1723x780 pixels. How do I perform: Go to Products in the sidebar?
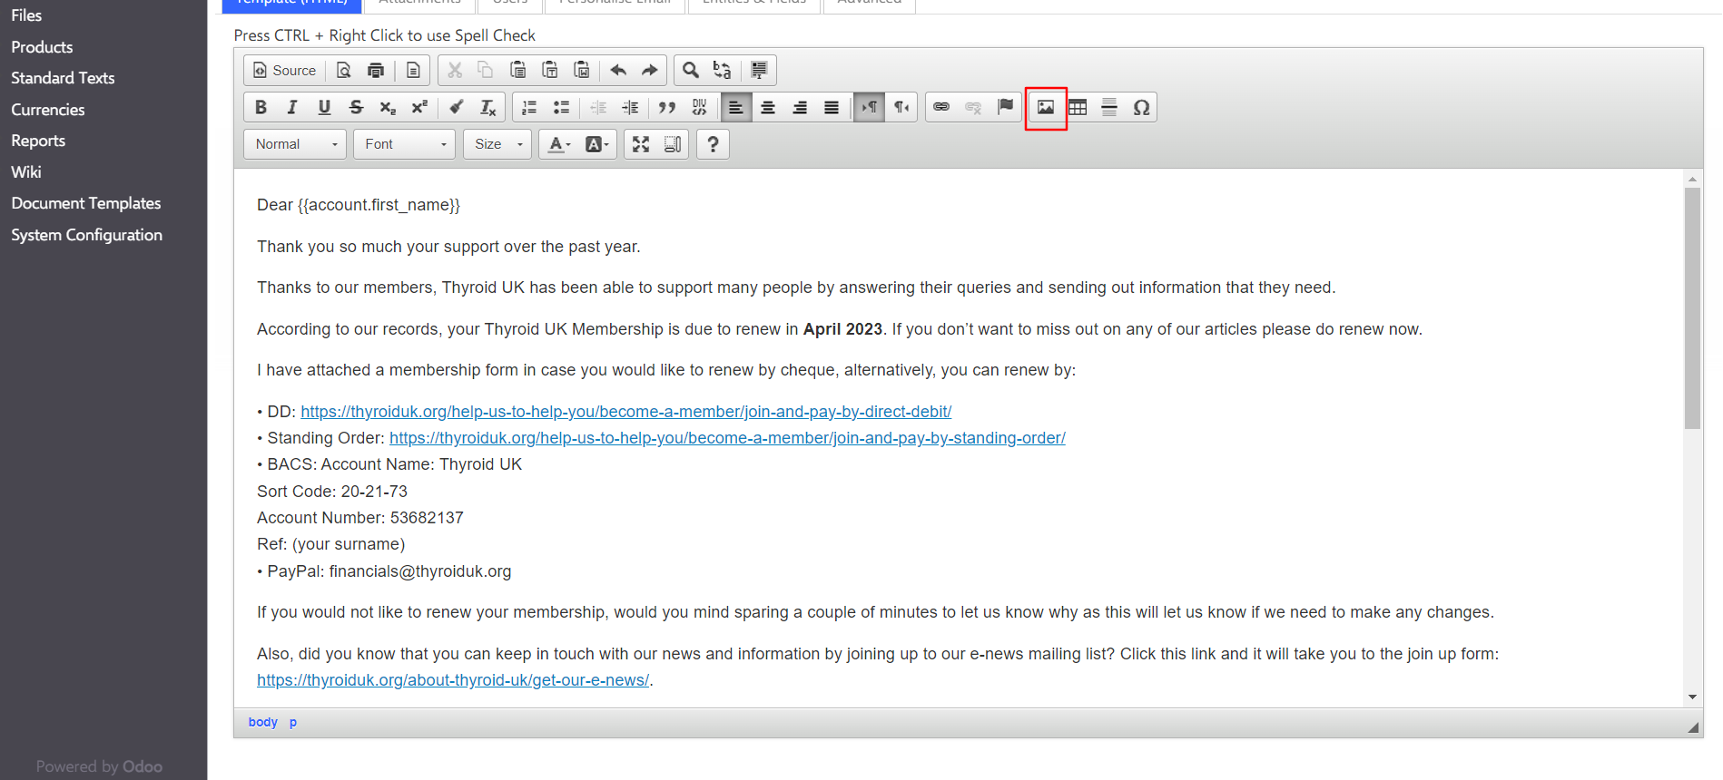tap(42, 47)
